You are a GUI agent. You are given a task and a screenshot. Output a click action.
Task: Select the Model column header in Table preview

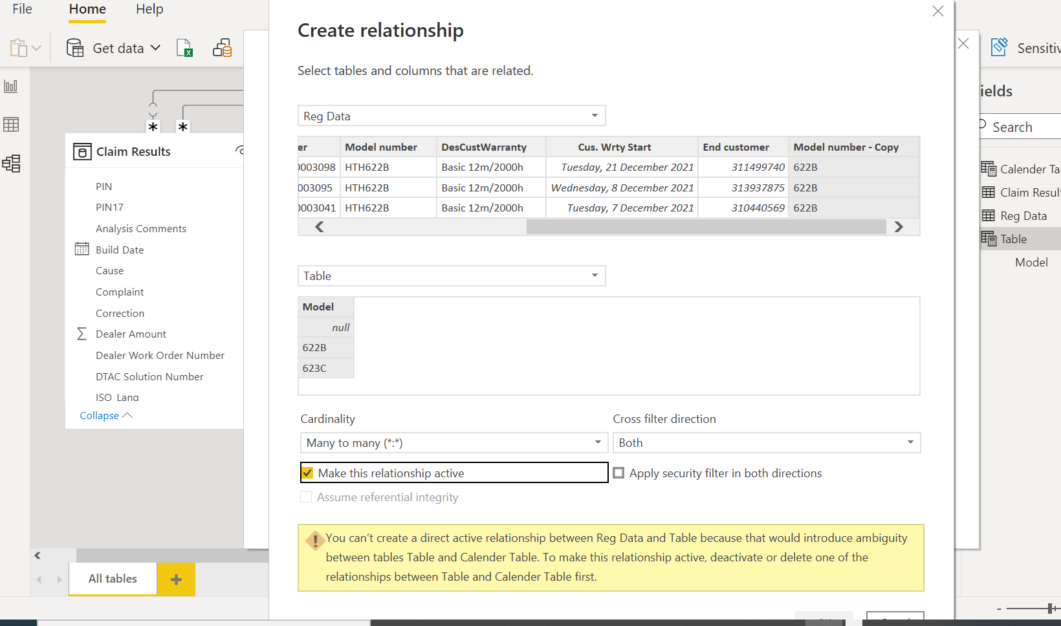(x=326, y=307)
